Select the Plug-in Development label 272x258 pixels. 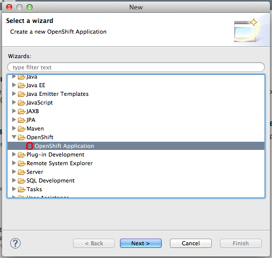[x=55, y=154]
